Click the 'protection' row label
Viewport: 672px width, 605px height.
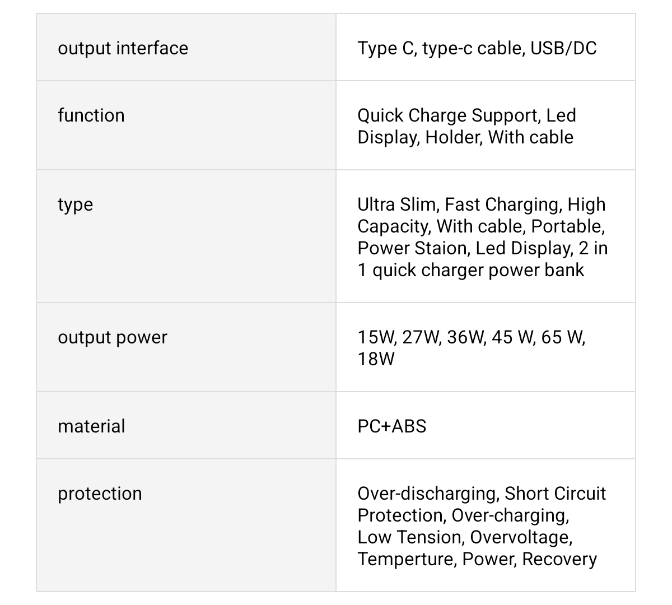(x=100, y=494)
